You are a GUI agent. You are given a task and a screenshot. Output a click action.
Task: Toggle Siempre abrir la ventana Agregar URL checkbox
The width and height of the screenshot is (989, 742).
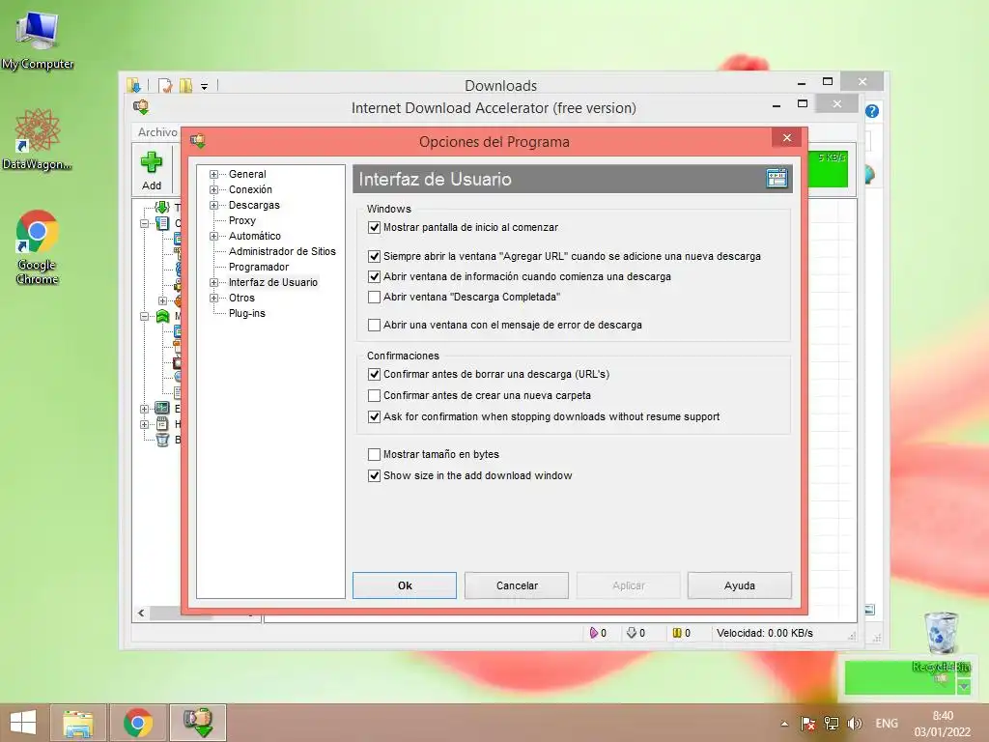[x=374, y=256]
